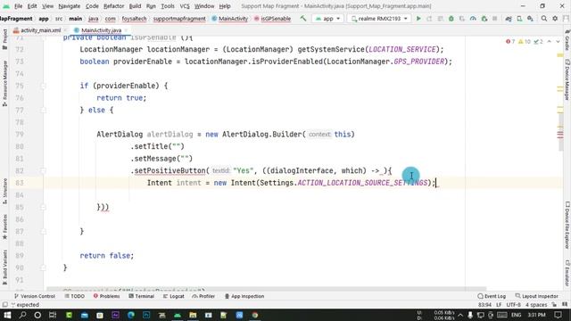Open the app run configuration dropdown
The height and width of the screenshot is (321, 571).
tap(327, 18)
